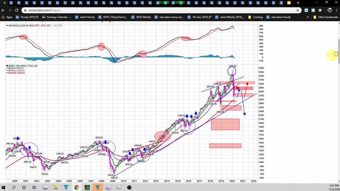Click the address bar showing stockcharts.com
The image size is (340, 191).
pos(159,10)
